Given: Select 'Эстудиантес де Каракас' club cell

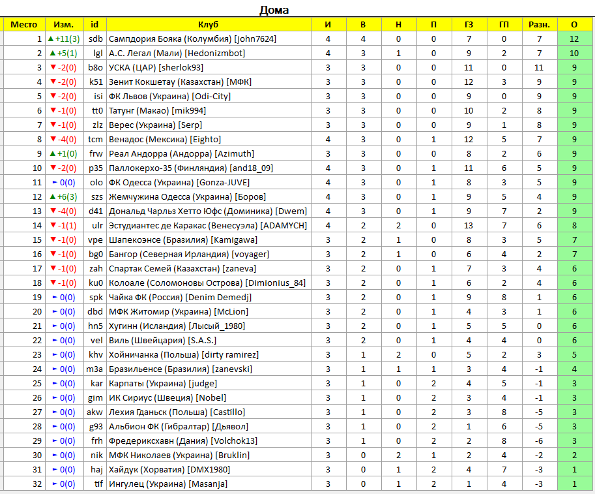Looking at the screenshot, I should point(209,226).
